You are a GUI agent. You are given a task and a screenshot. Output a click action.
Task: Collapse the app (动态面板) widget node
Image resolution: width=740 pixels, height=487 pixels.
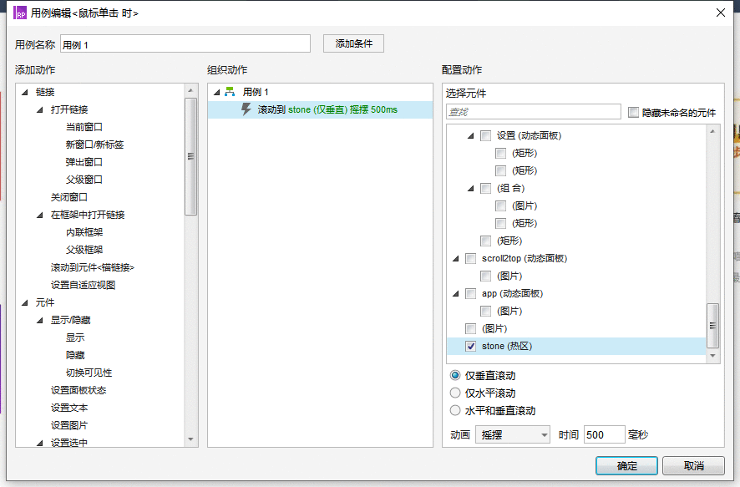click(455, 294)
